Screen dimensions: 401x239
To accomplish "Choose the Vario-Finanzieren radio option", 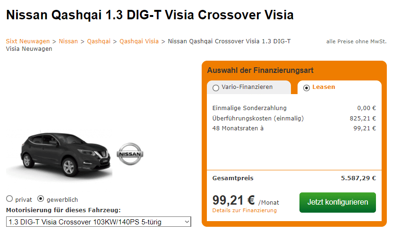I will 216,88.
